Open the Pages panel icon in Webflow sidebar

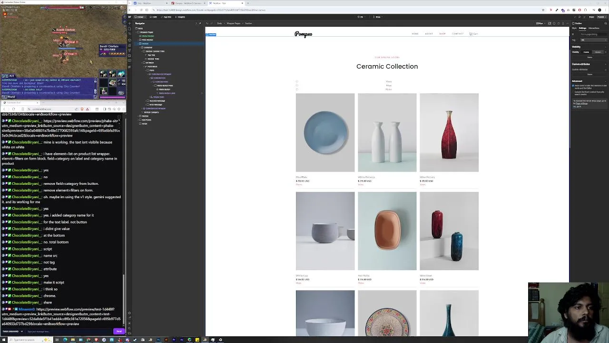[x=129, y=29]
